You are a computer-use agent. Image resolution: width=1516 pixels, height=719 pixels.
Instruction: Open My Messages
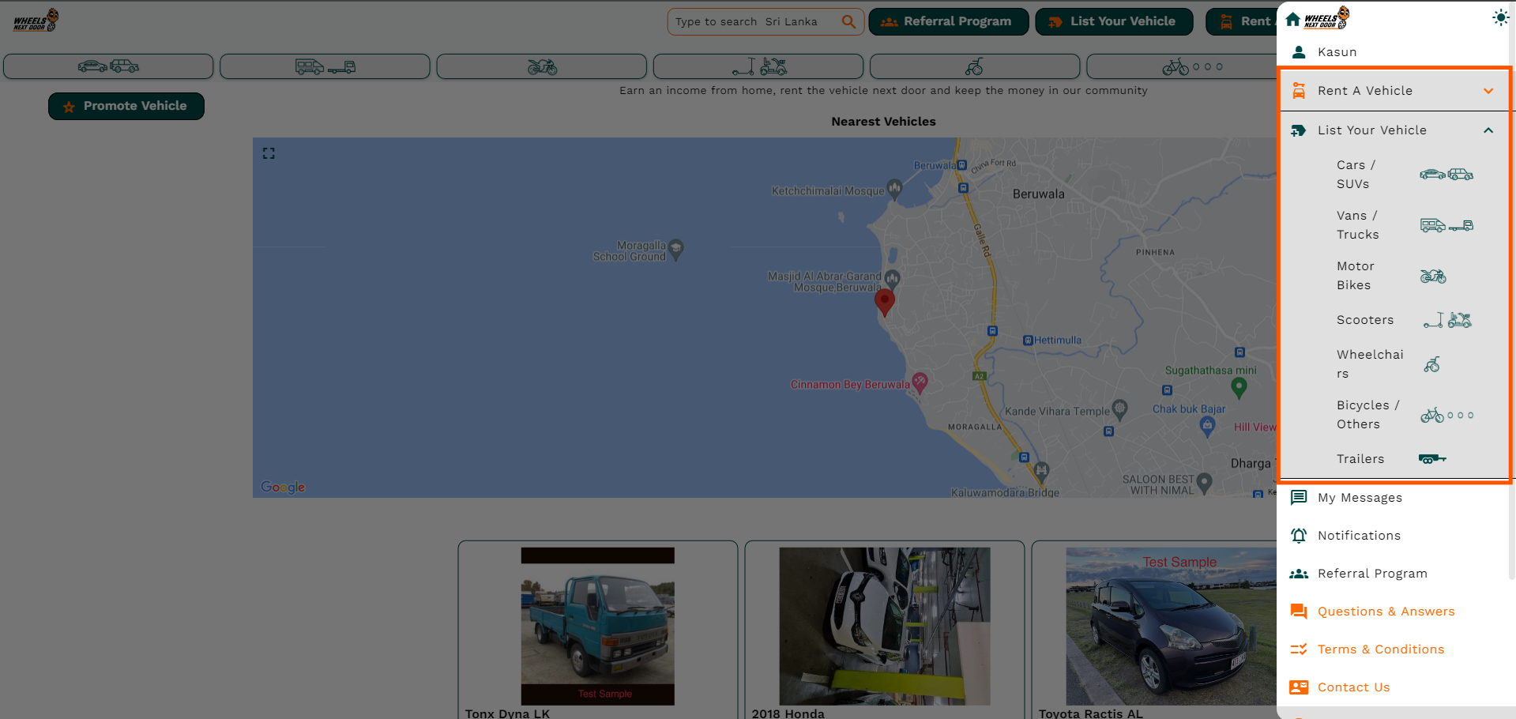(1360, 498)
